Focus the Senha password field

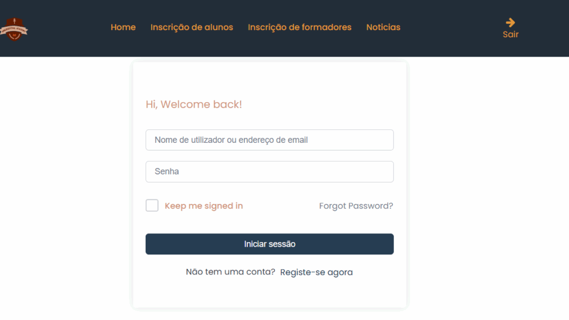269,172
